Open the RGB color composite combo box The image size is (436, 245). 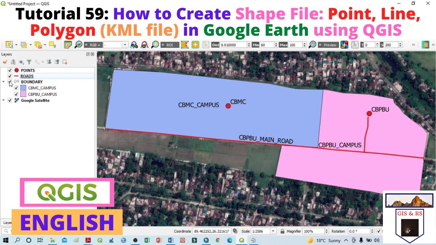point(116,45)
